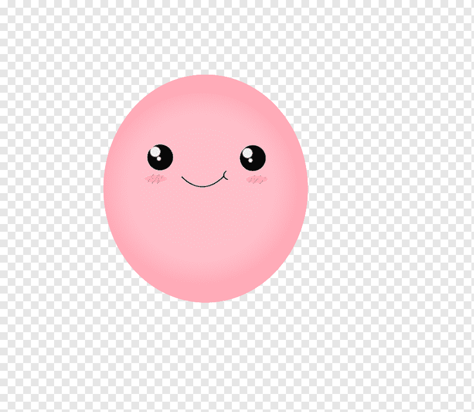Click the large white highlight in left-side eye
The height and width of the screenshot is (412, 474).
click(x=155, y=152)
